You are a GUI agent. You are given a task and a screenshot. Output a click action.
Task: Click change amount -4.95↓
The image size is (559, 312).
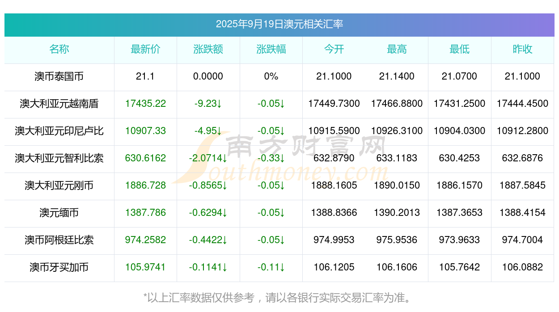point(208,131)
